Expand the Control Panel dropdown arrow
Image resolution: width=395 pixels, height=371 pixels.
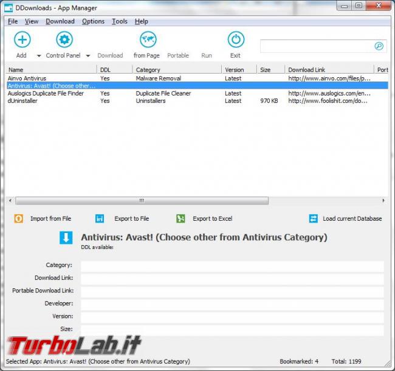click(x=88, y=56)
